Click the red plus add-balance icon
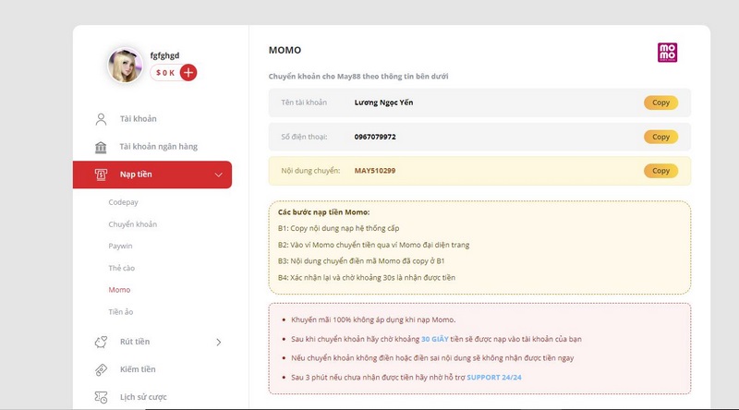739x410 pixels. coord(188,72)
